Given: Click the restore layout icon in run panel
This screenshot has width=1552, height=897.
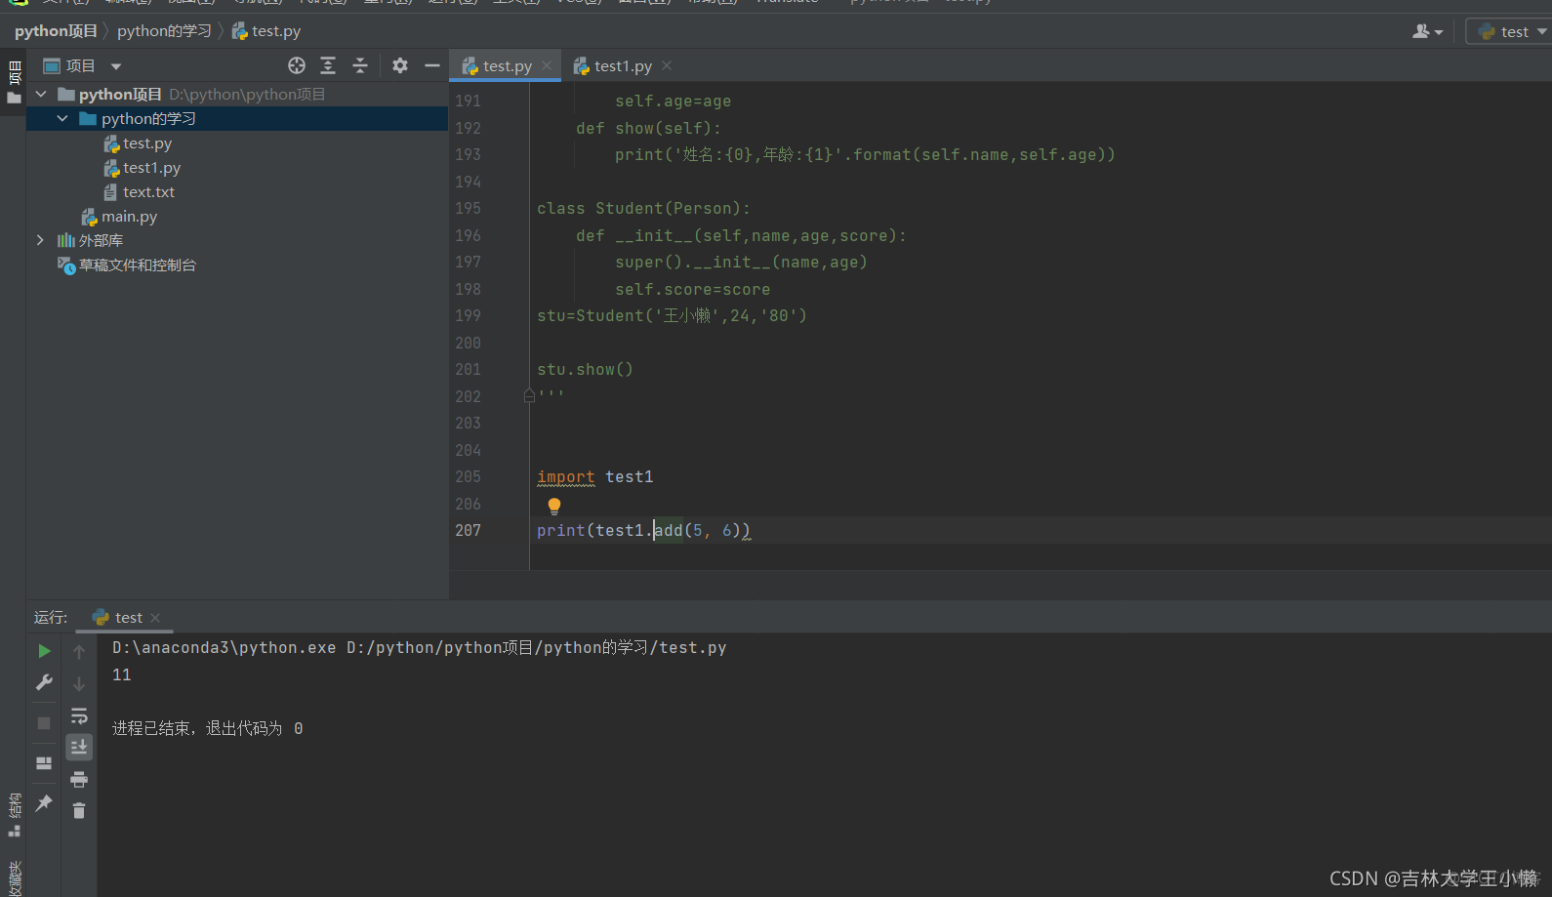Looking at the screenshot, I should pyautogui.click(x=44, y=763).
